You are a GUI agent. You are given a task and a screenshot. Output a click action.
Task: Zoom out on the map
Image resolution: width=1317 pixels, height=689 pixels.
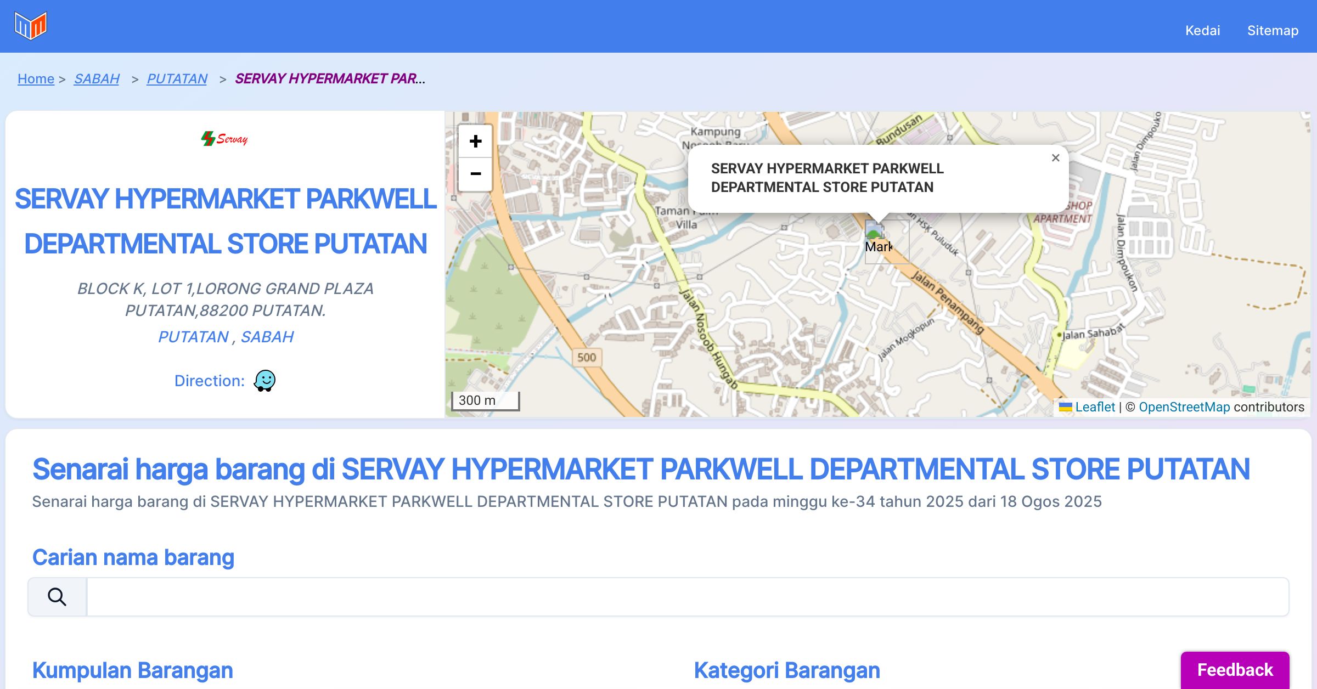[x=475, y=174]
